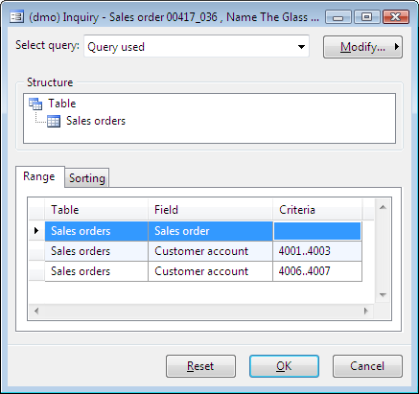Confirm the query with OK
419x394 pixels.
pos(284,366)
